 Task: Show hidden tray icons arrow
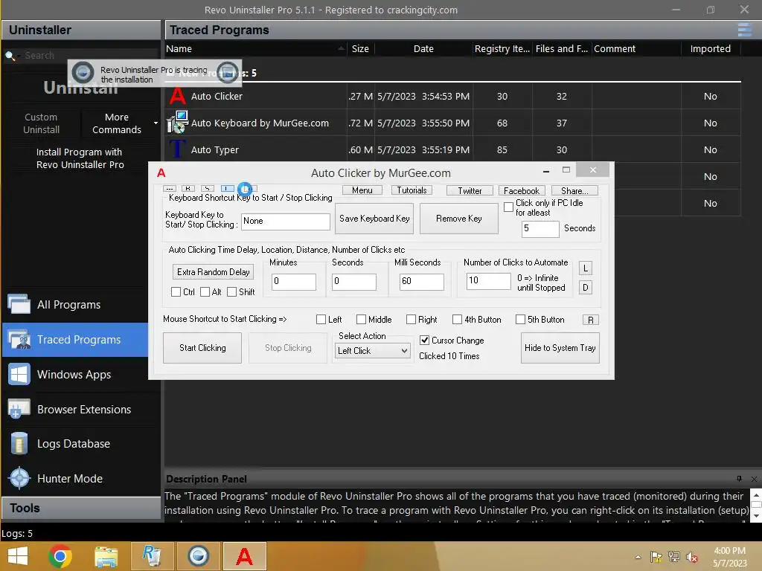pos(638,557)
